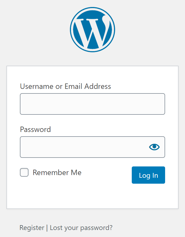Click Lost your password link
This screenshot has height=237, width=185.
click(81, 228)
